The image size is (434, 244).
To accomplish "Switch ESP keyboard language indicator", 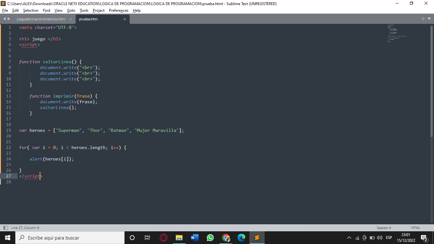I will [389, 238].
